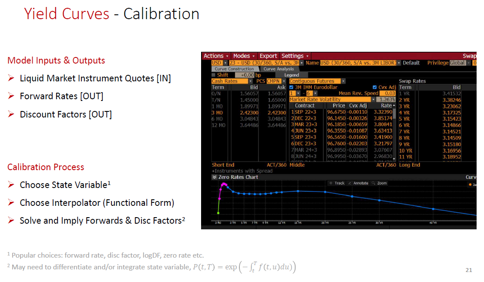Open the Privilege Global dropdown

pyautogui.click(x=468, y=63)
